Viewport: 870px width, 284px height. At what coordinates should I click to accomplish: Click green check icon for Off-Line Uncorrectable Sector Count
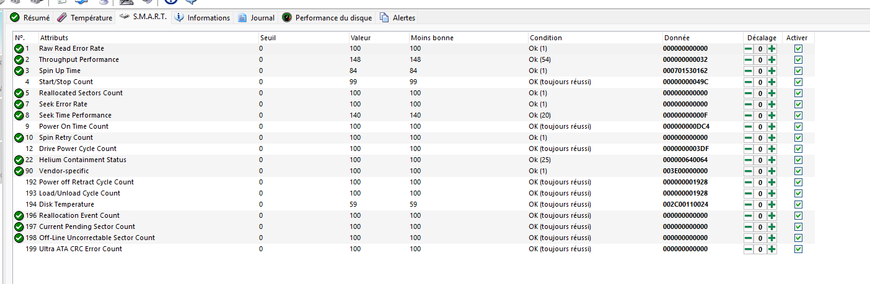tap(19, 238)
